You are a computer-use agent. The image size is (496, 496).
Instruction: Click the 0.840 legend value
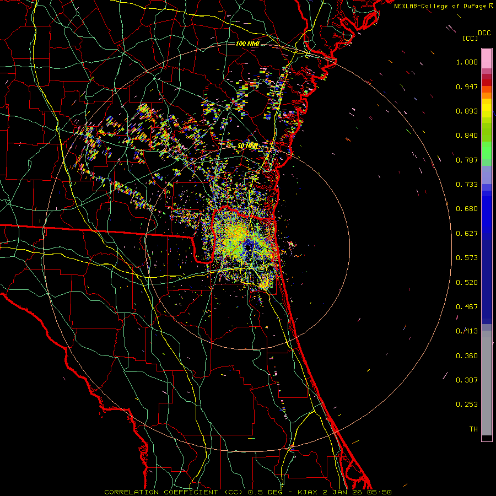(x=467, y=136)
